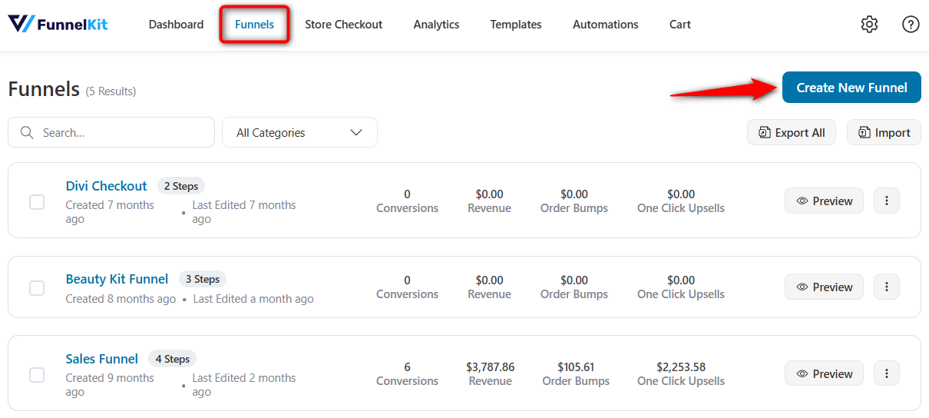Check the Beauty Kit Funnel checkbox
The height and width of the screenshot is (418, 929).
[37, 288]
